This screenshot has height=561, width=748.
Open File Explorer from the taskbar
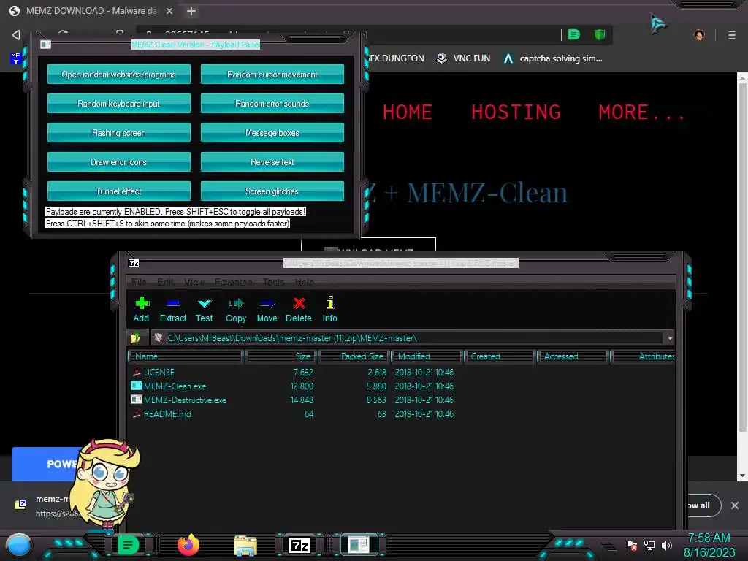pyautogui.click(x=245, y=545)
